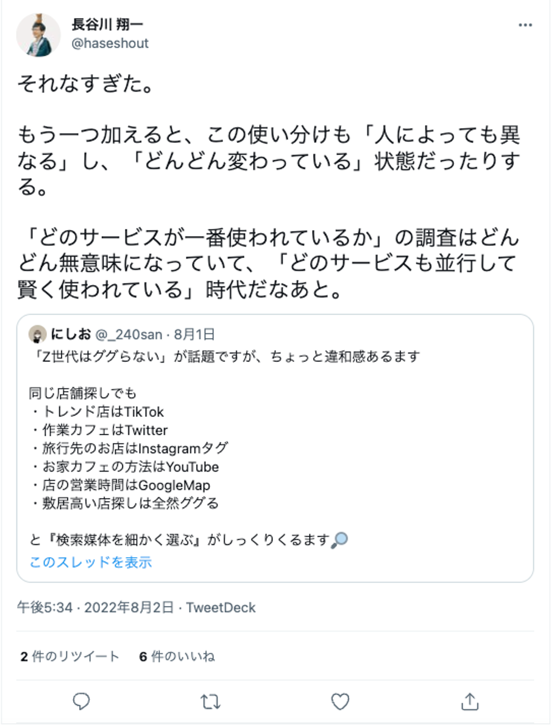
Task: Open the 午後5:34 timestamp link
Action: coord(45,608)
